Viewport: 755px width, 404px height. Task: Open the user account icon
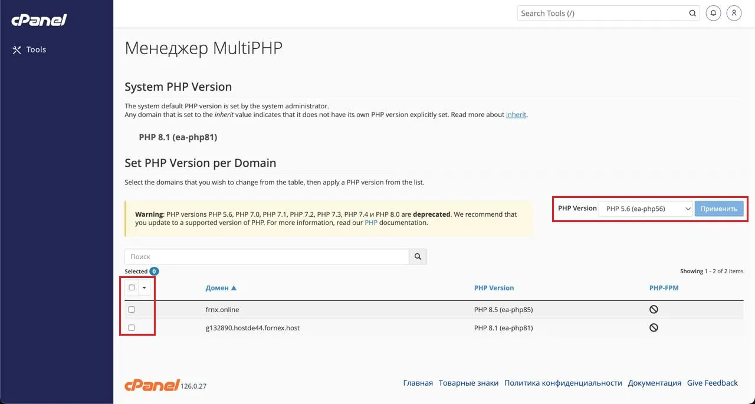point(734,13)
